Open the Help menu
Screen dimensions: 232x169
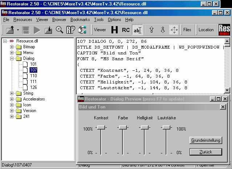[x=129, y=20]
